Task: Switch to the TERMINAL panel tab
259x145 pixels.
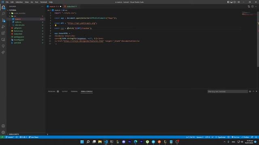Action: tap(74, 91)
